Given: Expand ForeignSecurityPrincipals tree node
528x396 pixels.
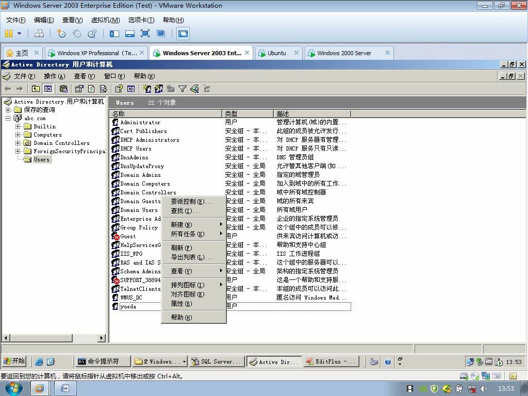Looking at the screenshot, I should pos(18,151).
